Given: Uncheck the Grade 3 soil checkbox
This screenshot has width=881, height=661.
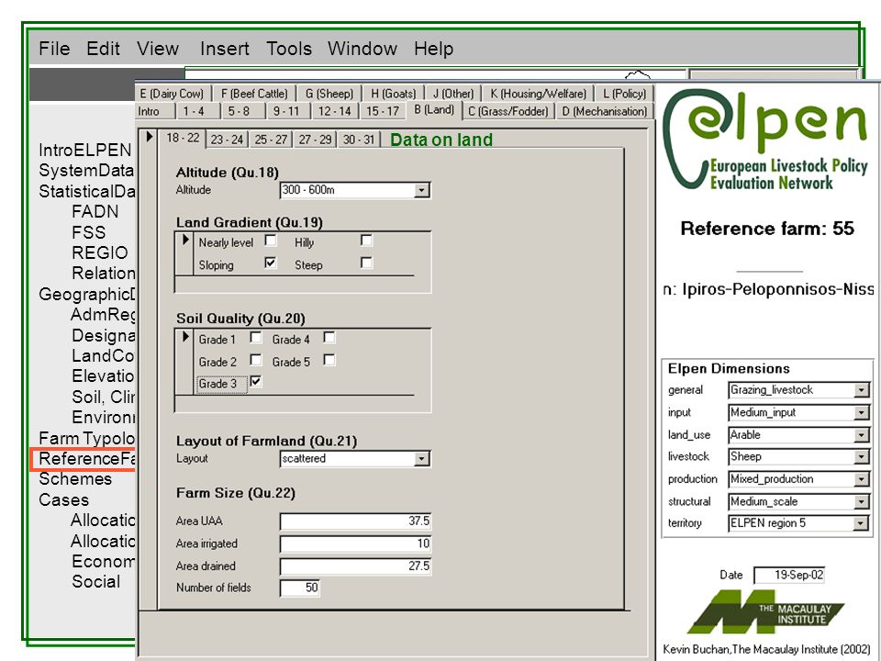Looking at the screenshot, I should click(x=256, y=382).
